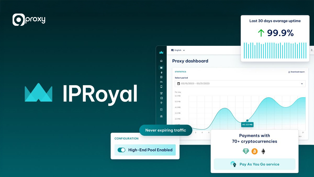Screen dimensions: 314x177
Task: Click the green uptime arrow icon
Action: (261, 33)
